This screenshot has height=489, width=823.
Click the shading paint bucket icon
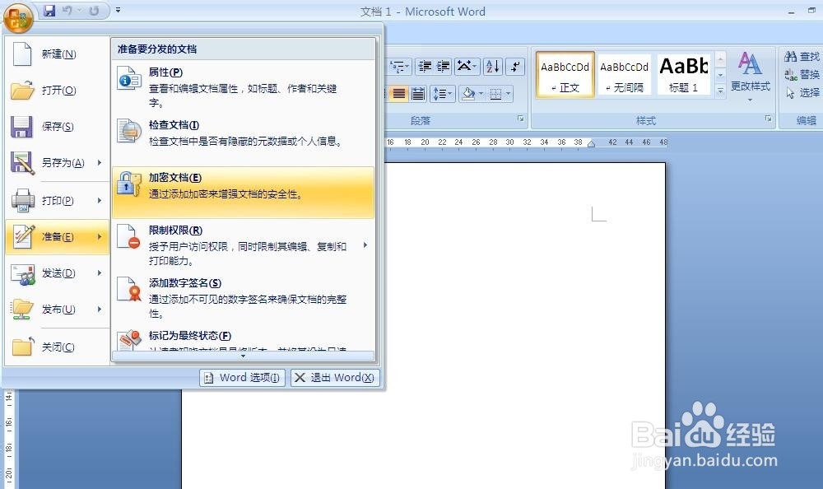click(x=468, y=94)
